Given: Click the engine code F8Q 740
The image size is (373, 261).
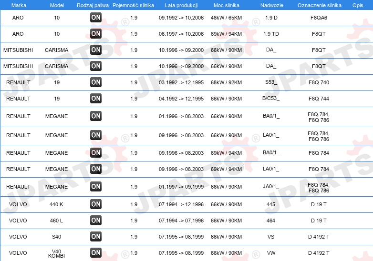Looking at the screenshot, I should [319, 82].
